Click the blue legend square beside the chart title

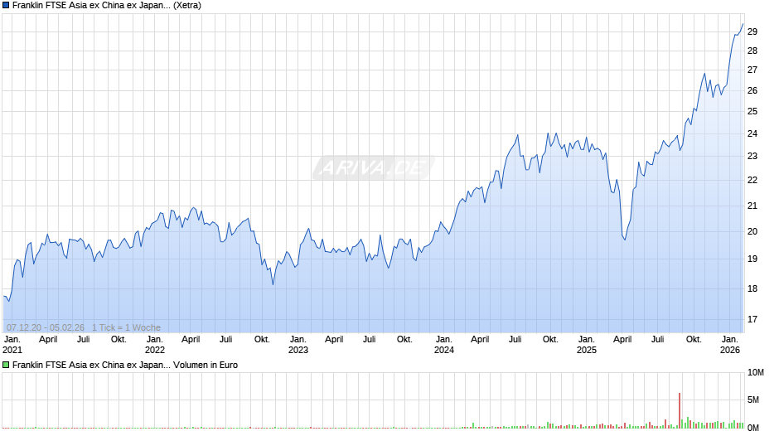(x=6, y=6)
